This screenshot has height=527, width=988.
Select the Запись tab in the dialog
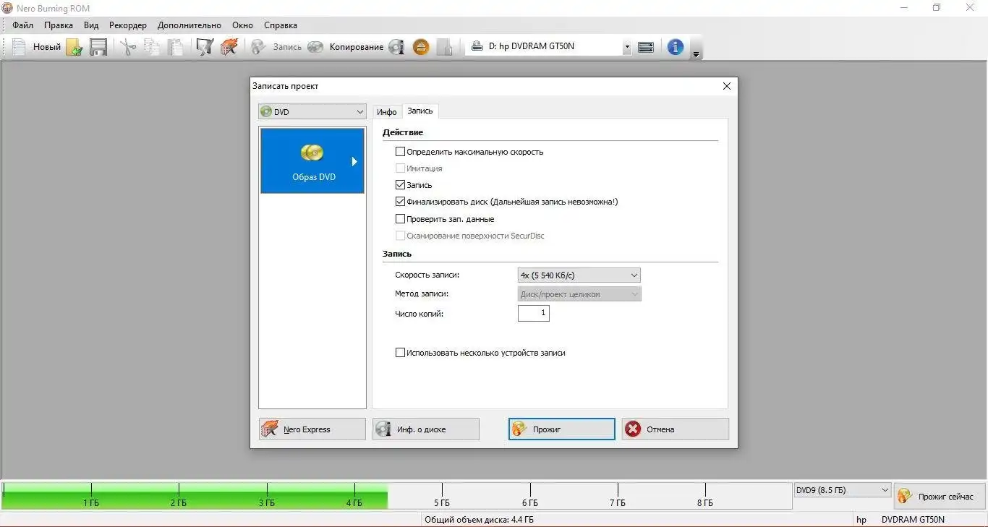tap(420, 111)
